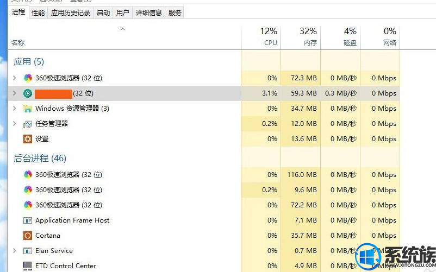This screenshot has height=272, width=436.
Task: Select the 设置 app name
Action: 42,139
